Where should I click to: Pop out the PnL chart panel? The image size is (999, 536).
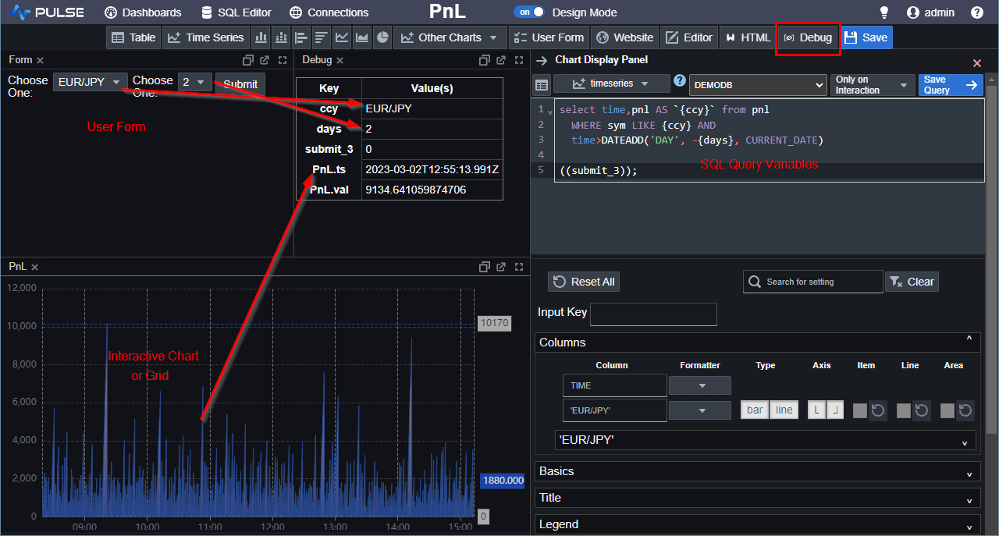[x=501, y=267]
